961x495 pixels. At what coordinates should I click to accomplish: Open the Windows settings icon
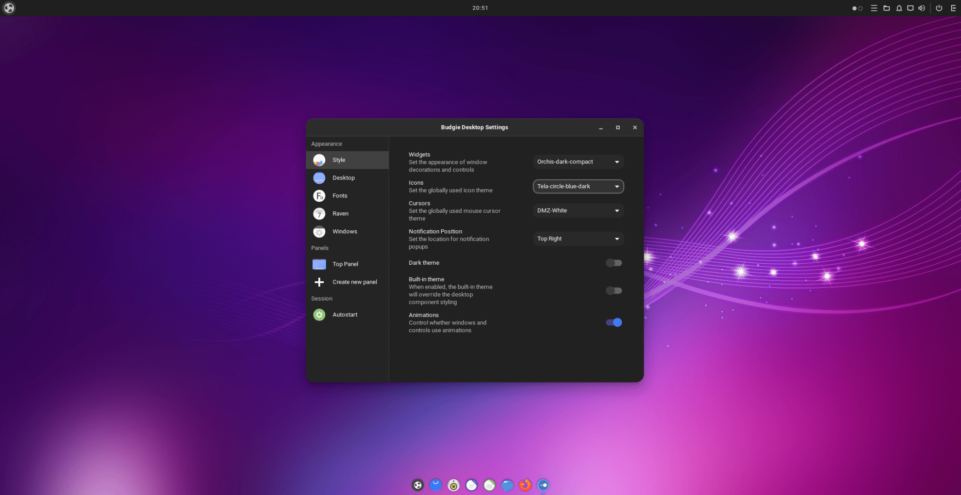coord(319,231)
